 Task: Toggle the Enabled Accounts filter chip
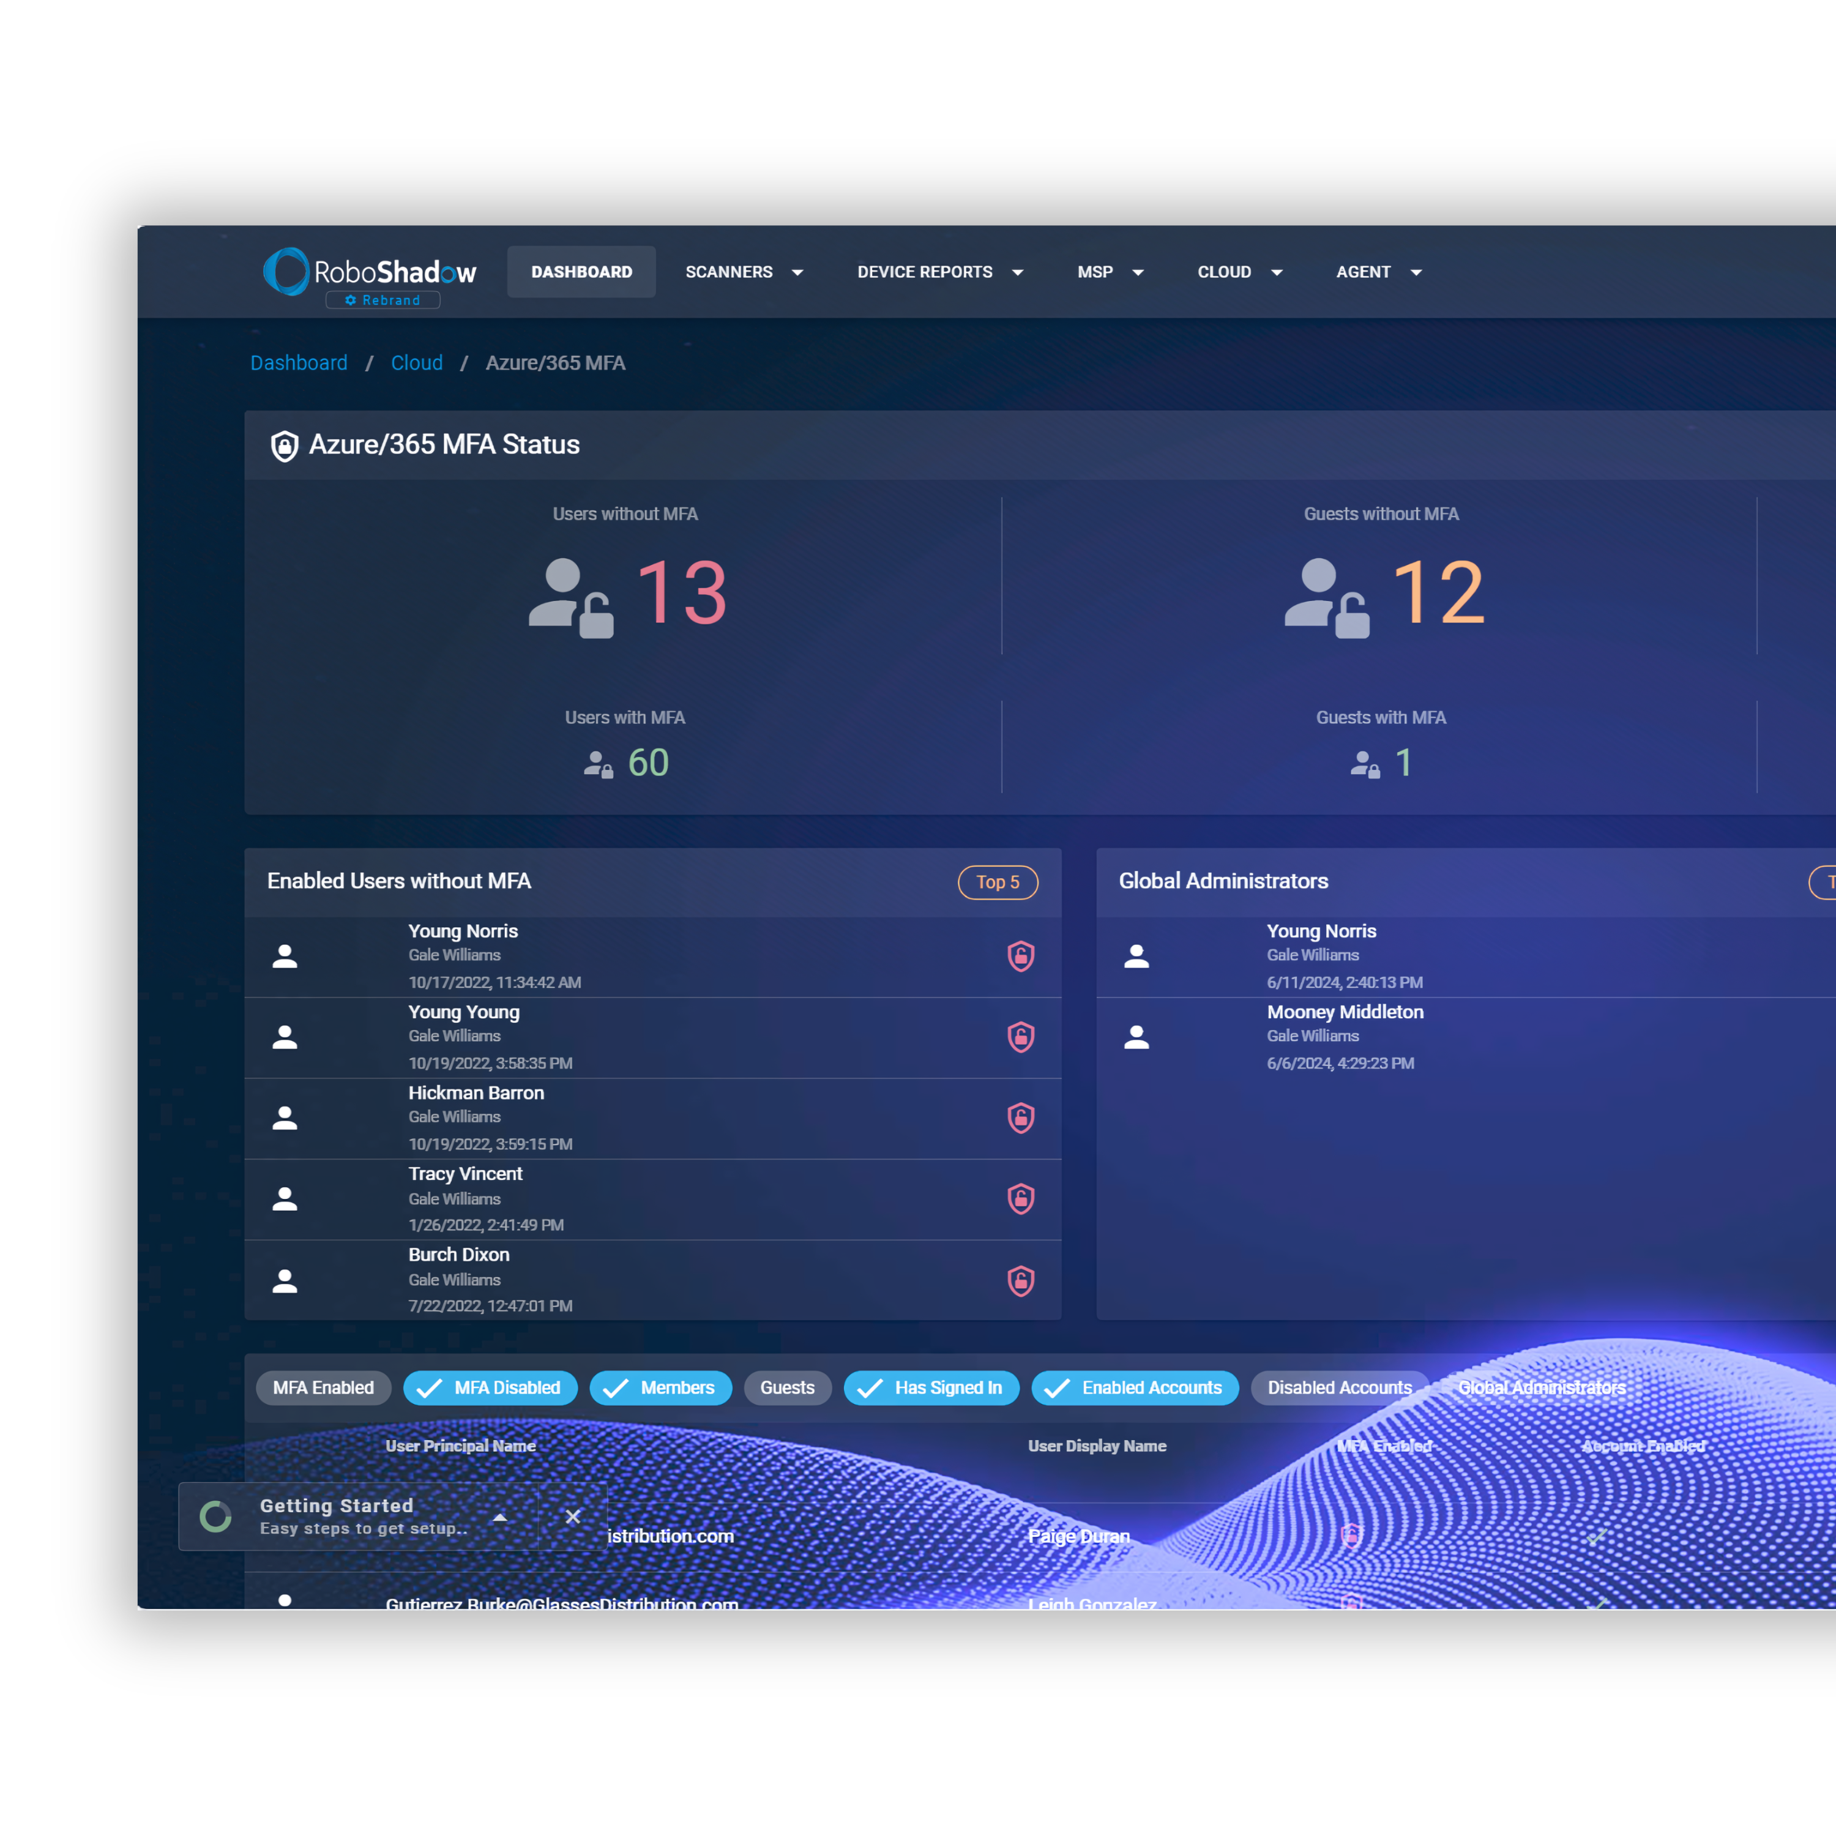click(x=1135, y=1387)
